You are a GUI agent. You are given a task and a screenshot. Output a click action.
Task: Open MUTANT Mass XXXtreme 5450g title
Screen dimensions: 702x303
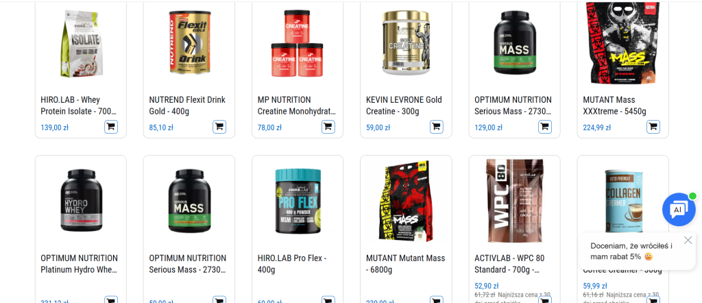(x=615, y=105)
